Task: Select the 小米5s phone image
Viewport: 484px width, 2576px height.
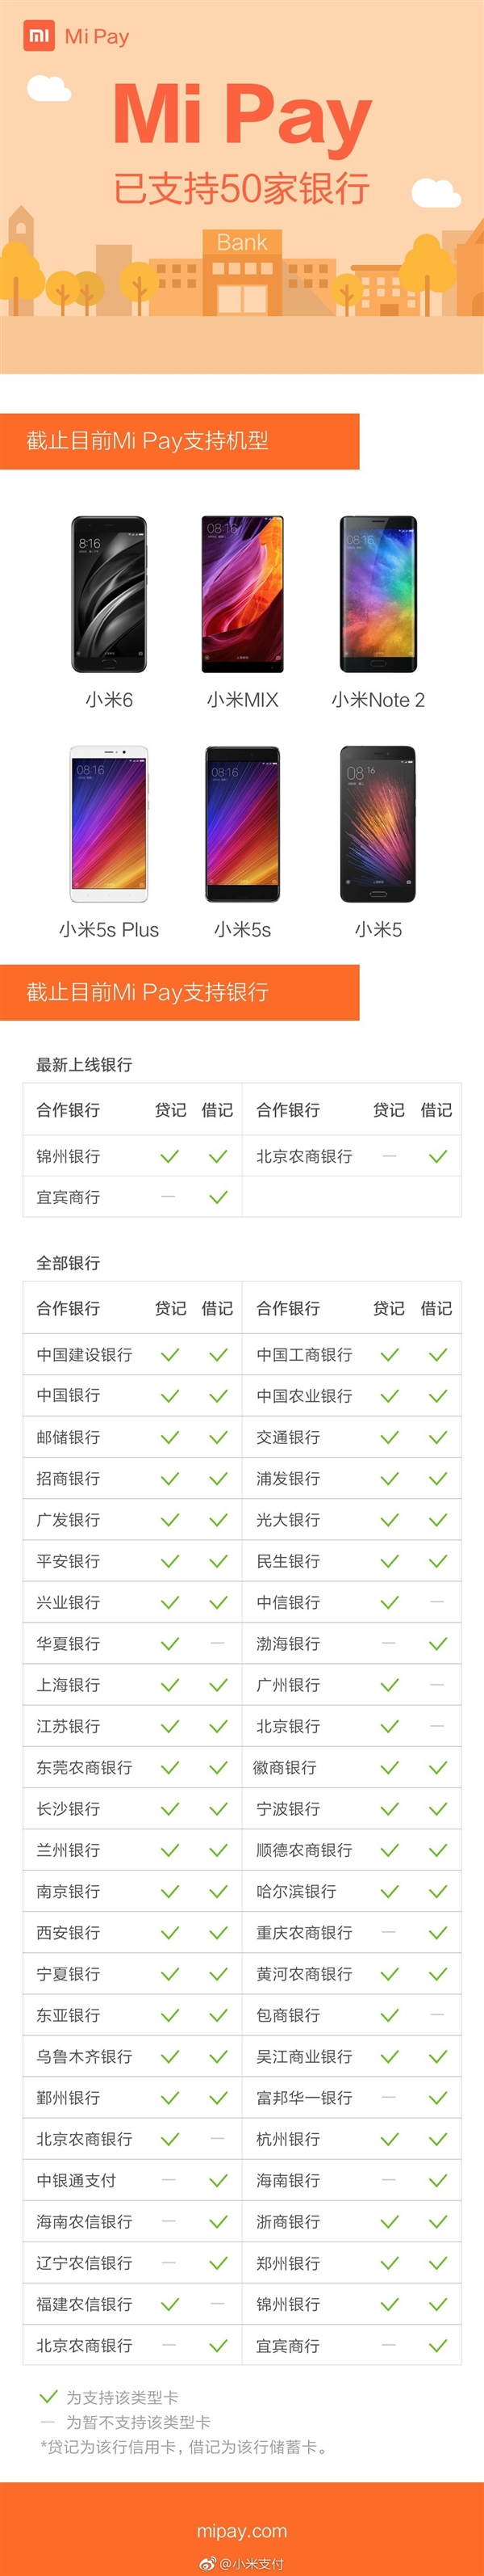Action: [243, 824]
